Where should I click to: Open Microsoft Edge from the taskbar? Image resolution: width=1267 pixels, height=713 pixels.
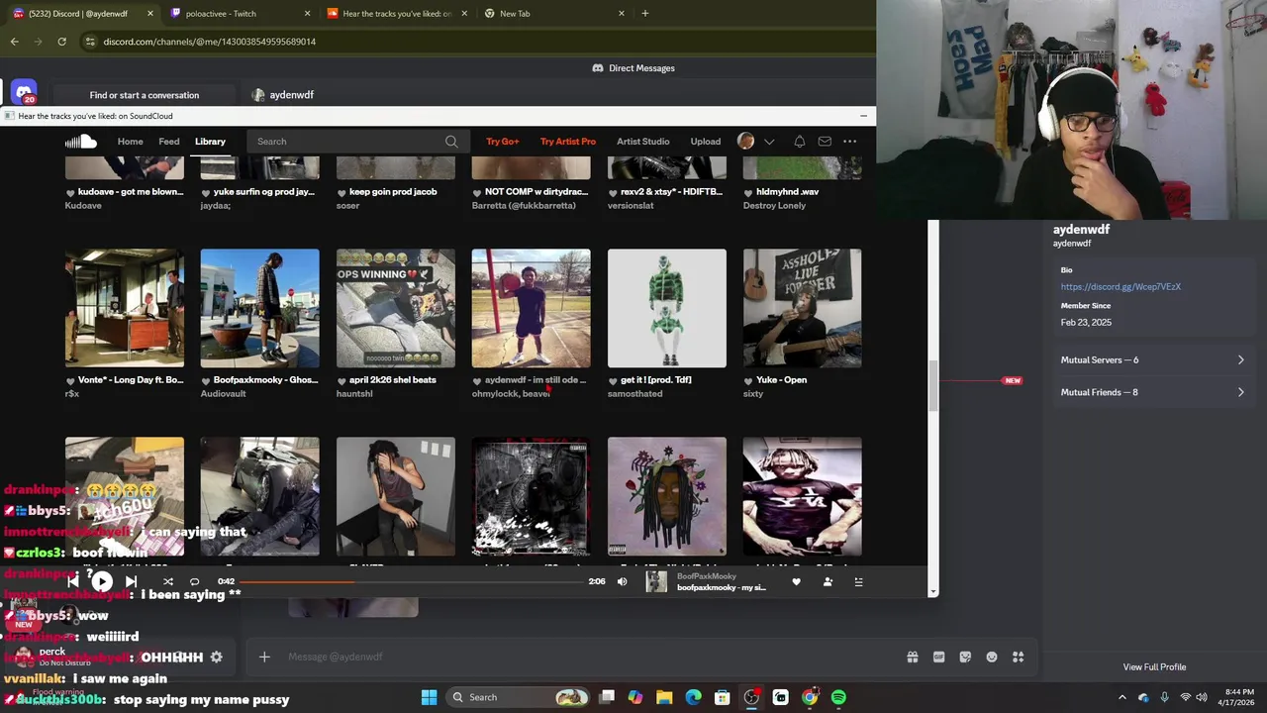(x=693, y=697)
